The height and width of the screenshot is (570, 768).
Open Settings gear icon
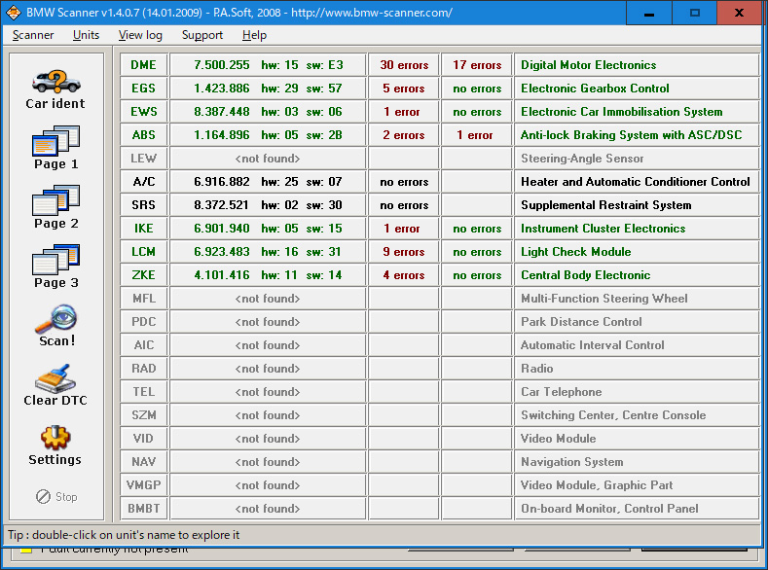pos(55,438)
